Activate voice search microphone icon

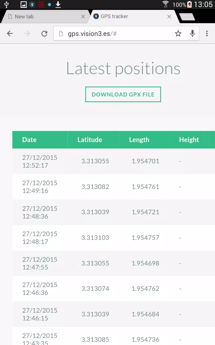[192, 33]
